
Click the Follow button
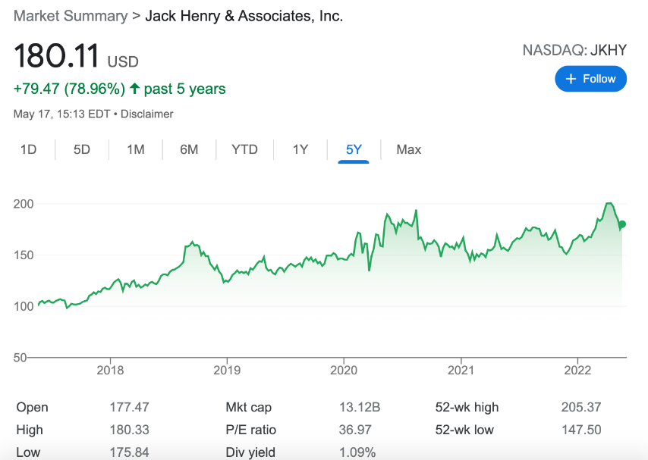590,79
